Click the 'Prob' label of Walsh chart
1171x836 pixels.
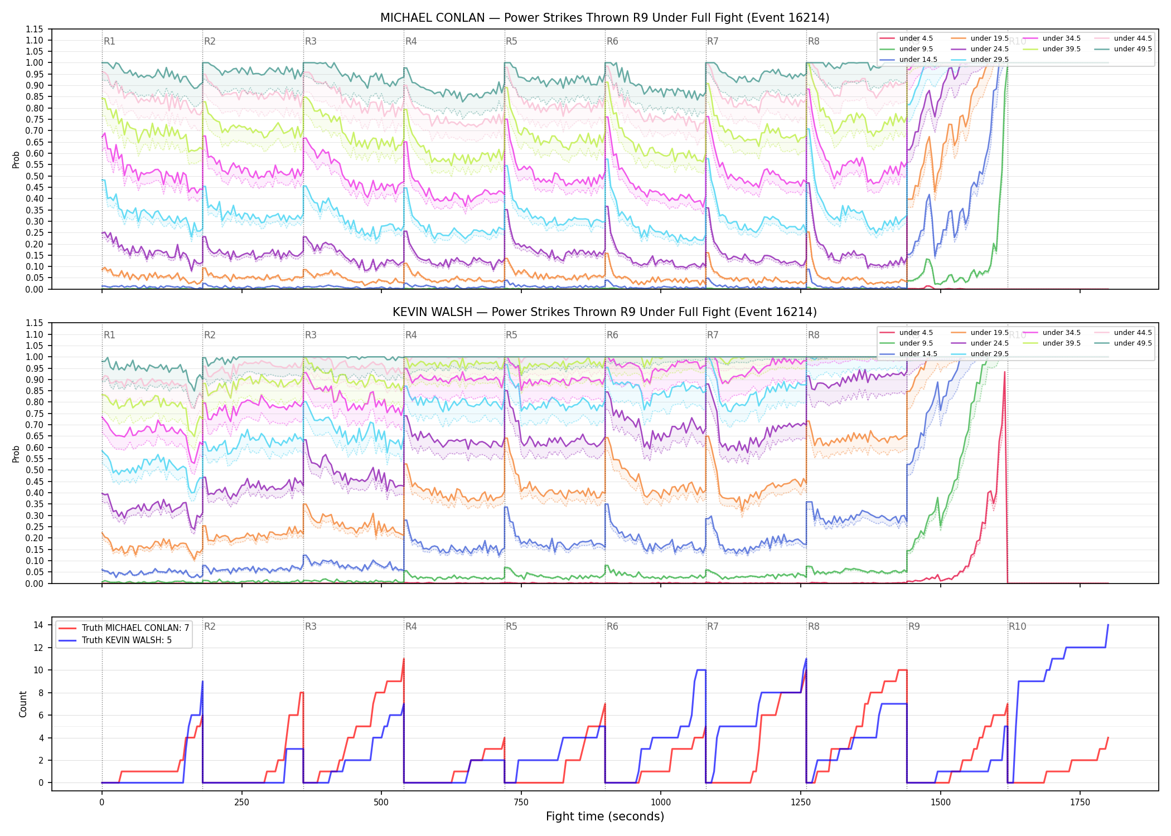coord(16,454)
